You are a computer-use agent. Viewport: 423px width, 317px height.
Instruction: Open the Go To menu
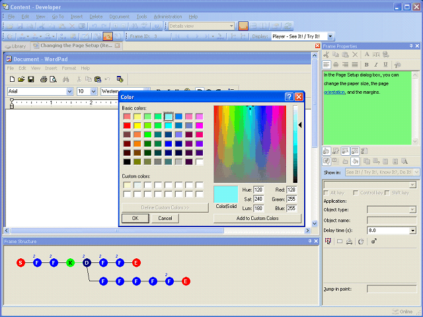[58, 17]
